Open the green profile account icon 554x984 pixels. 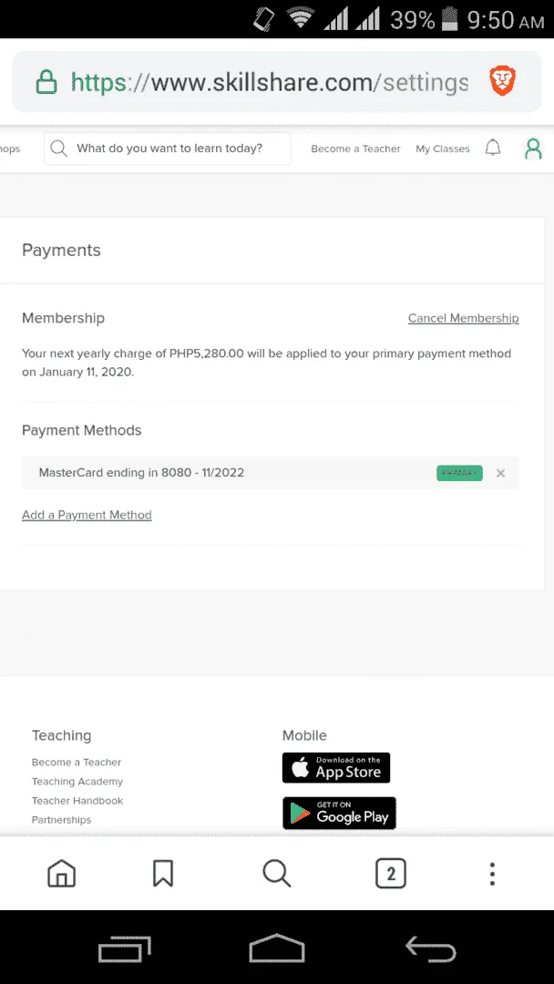coord(533,149)
